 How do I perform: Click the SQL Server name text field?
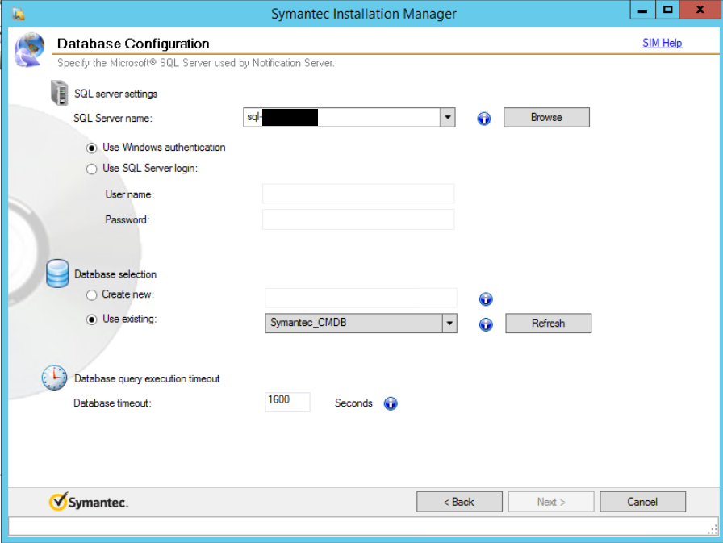point(341,118)
